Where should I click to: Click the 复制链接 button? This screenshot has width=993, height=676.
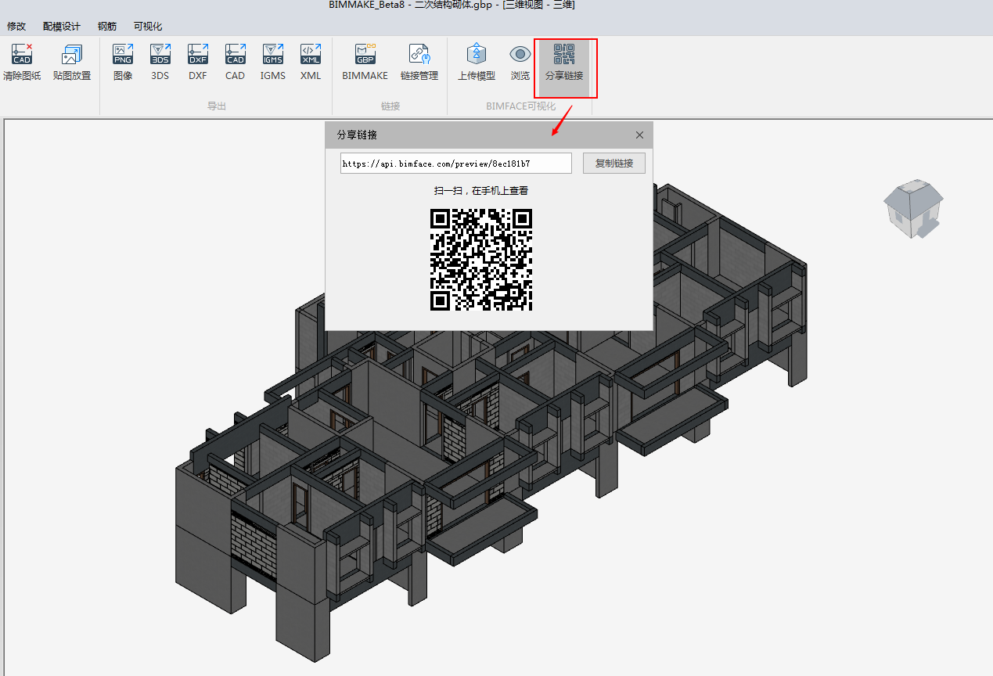[x=614, y=164]
